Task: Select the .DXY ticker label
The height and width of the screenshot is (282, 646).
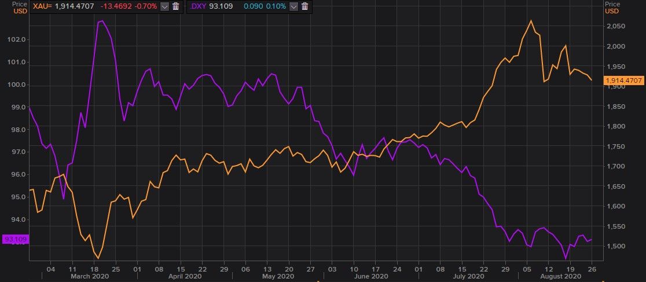Action: (x=199, y=6)
